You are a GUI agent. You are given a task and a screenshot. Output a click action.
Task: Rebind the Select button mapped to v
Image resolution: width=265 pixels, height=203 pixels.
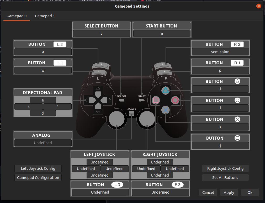(x=101, y=33)
